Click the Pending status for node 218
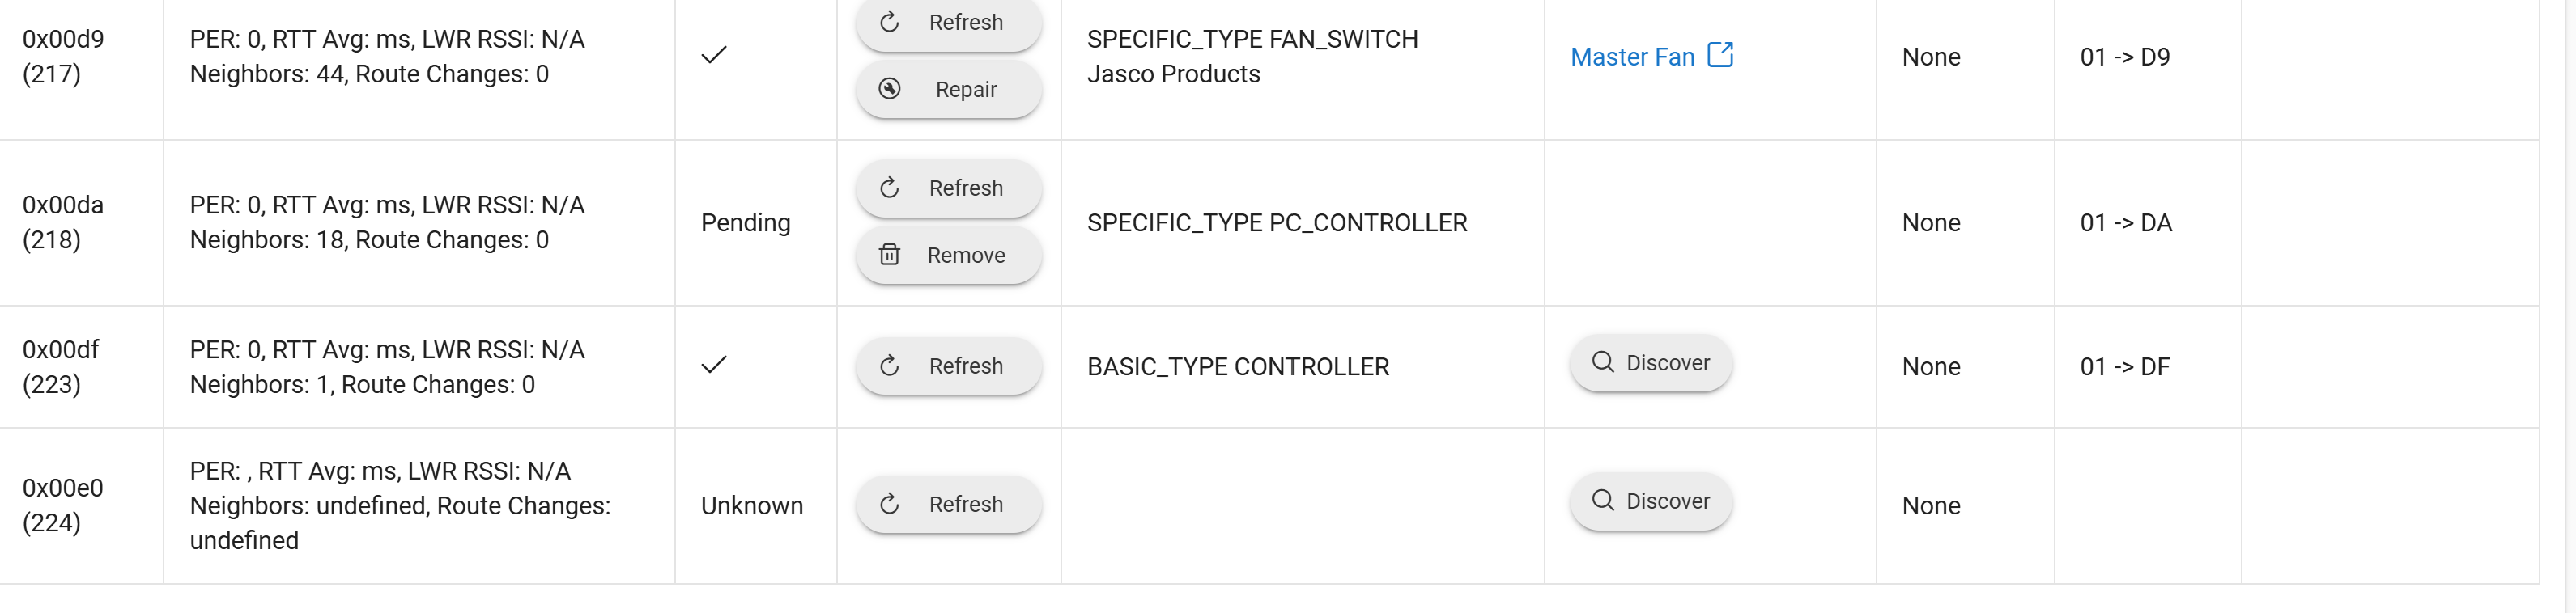 tap(745, 222)
